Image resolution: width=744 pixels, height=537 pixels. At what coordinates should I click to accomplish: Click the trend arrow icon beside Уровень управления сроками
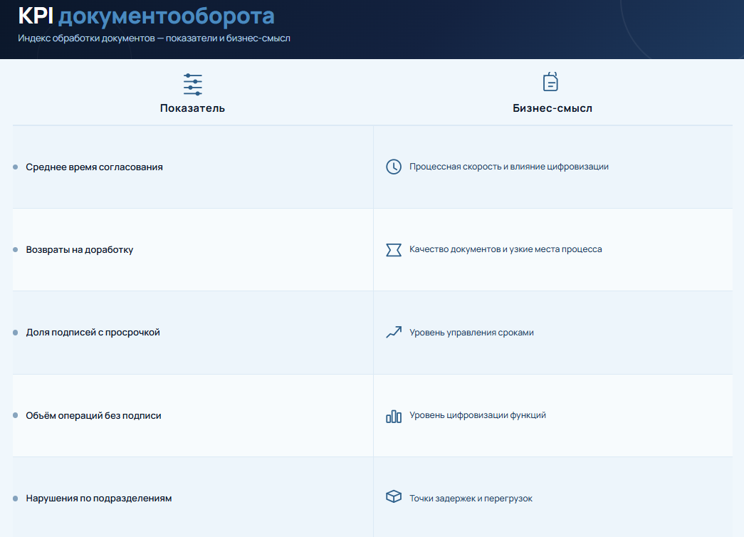pos(393,333)
